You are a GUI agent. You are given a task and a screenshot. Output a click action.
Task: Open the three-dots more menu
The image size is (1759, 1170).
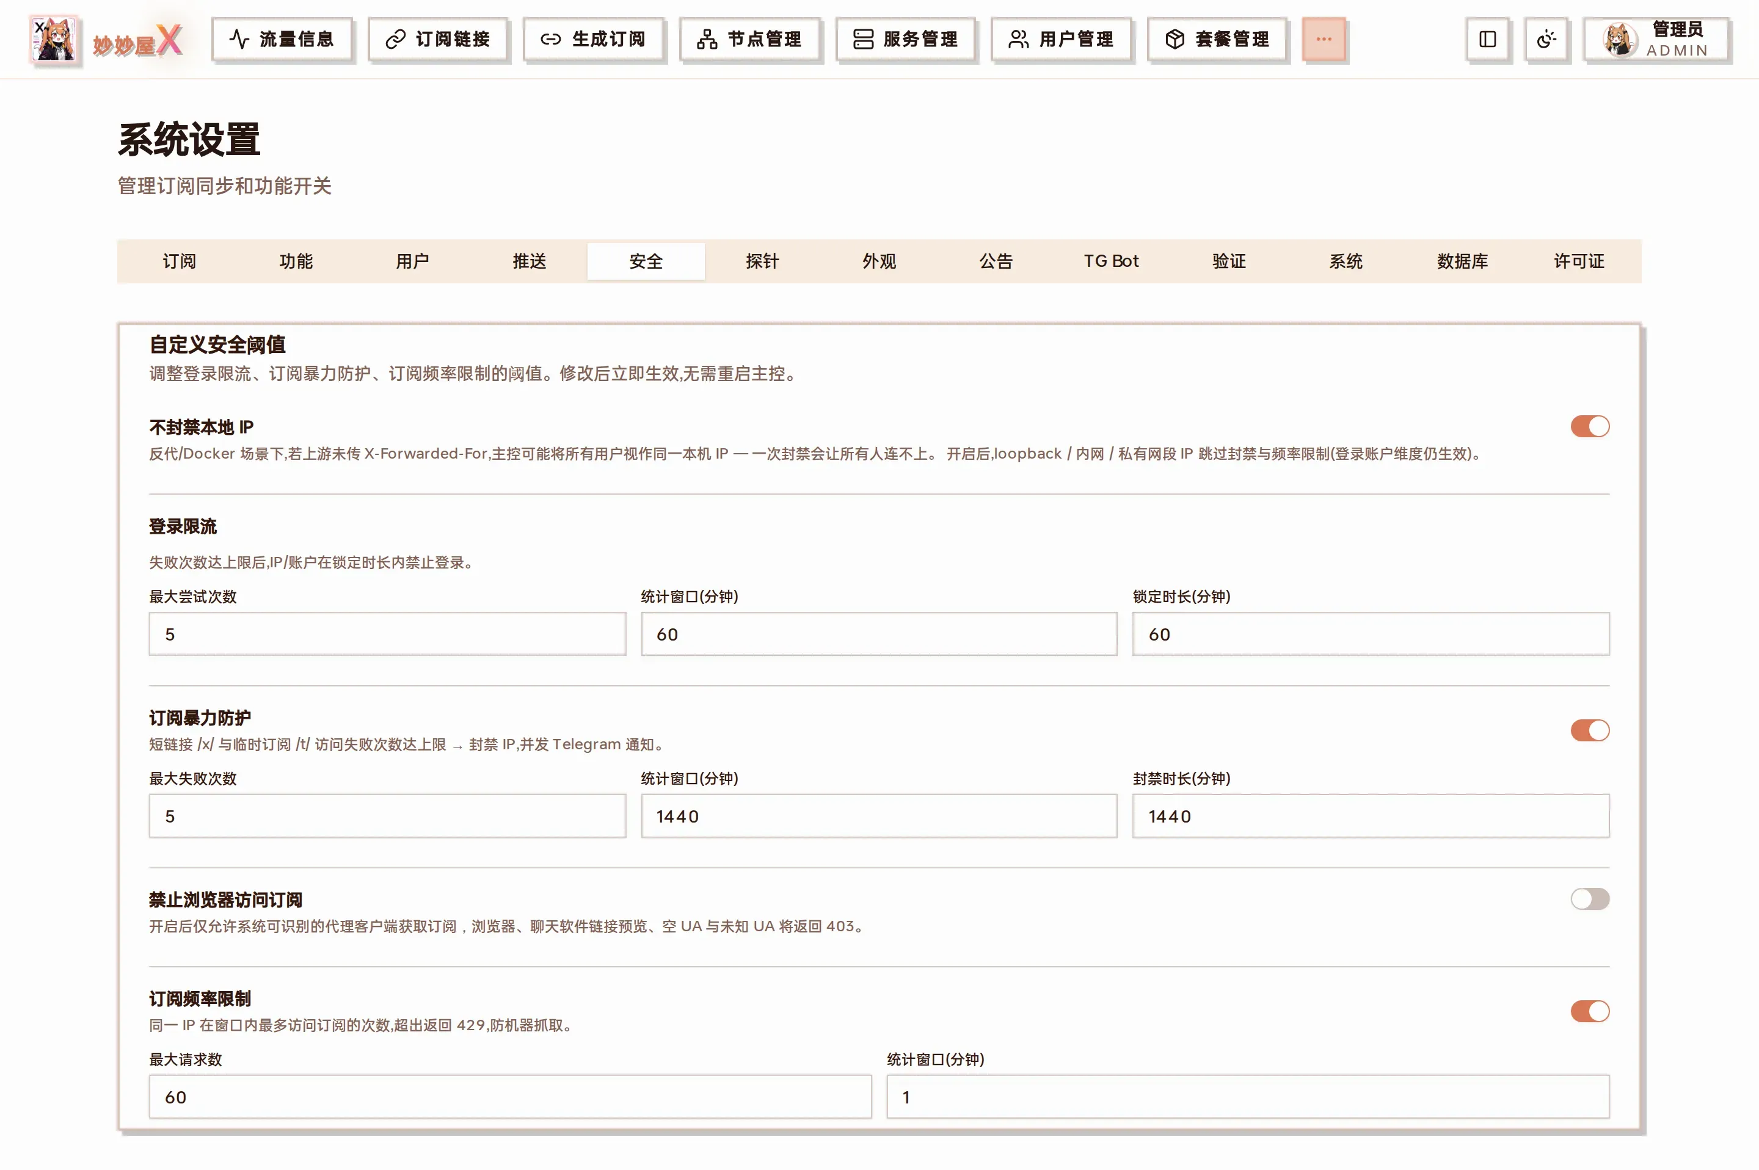coord(1324,39)
